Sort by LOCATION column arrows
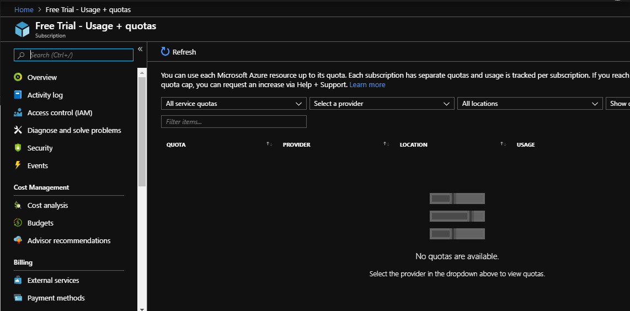This screenshot has width=630, height=311. point(503,144)
